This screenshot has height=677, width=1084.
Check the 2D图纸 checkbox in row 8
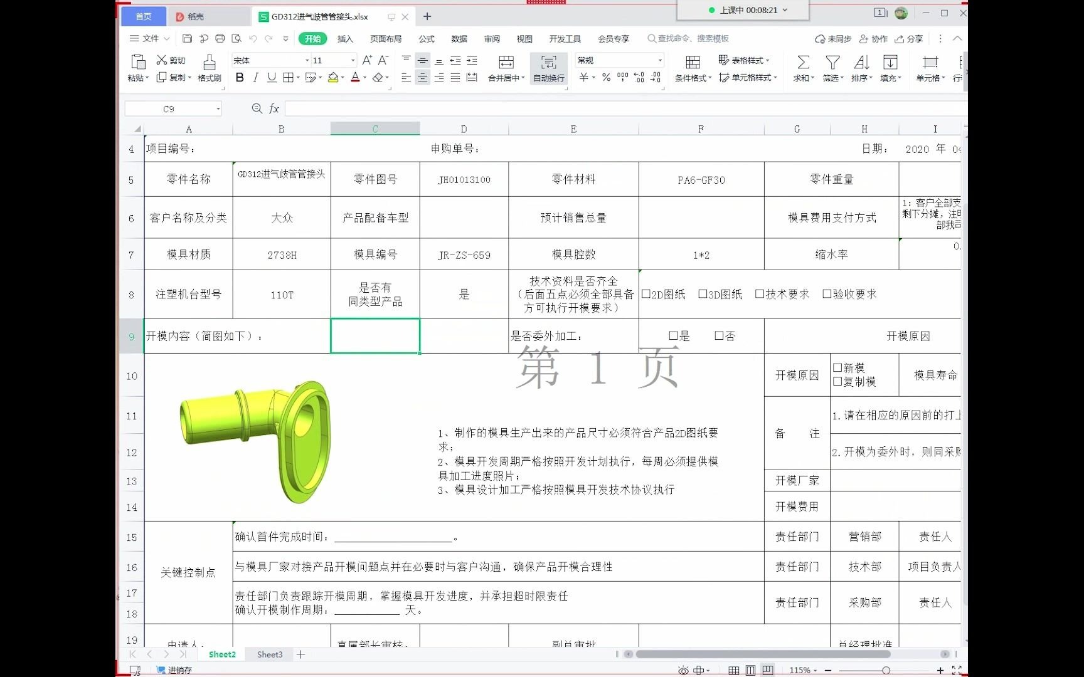point(647,293)
